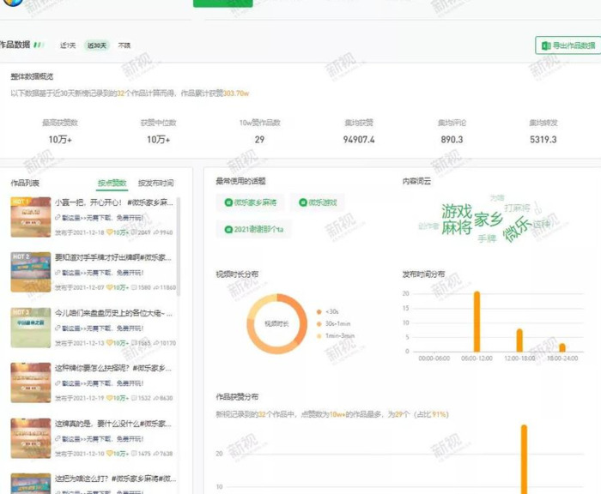The image size is (601, 494).
Task: Toggle the <30s legend color dot
Action: pyautogui.click(x=319, y=311)
